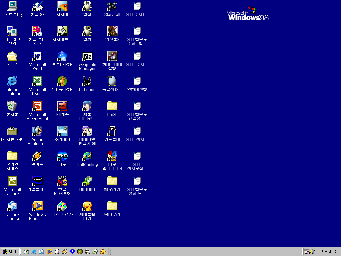Click the 오후 4:24 taskbar clock

click(x=328, y=252)
